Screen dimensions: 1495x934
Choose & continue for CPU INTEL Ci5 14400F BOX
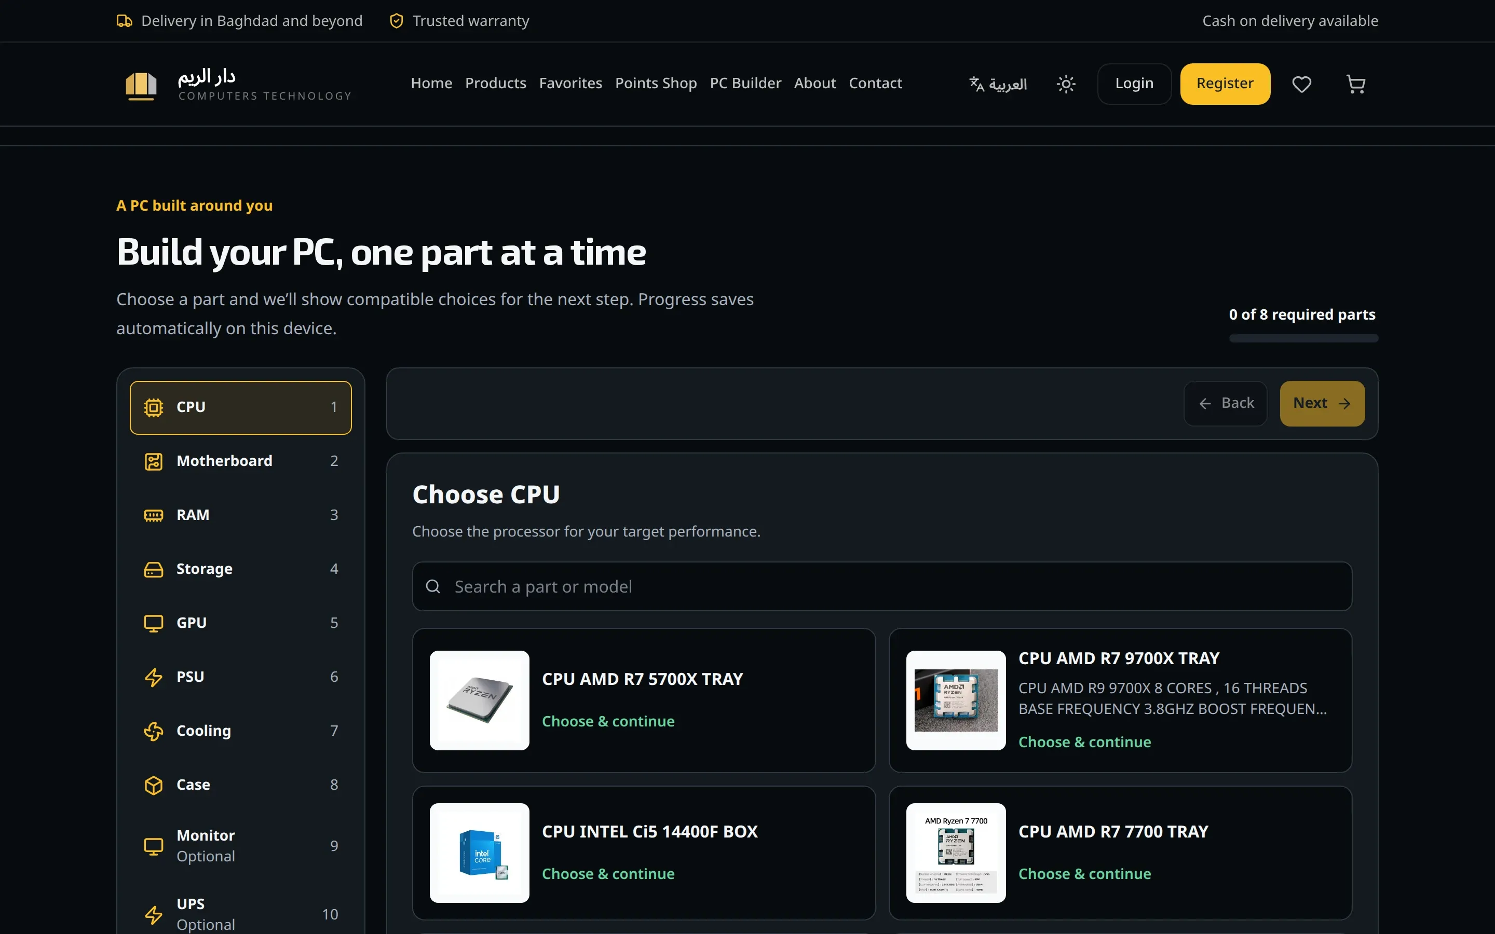pos(608,874)
